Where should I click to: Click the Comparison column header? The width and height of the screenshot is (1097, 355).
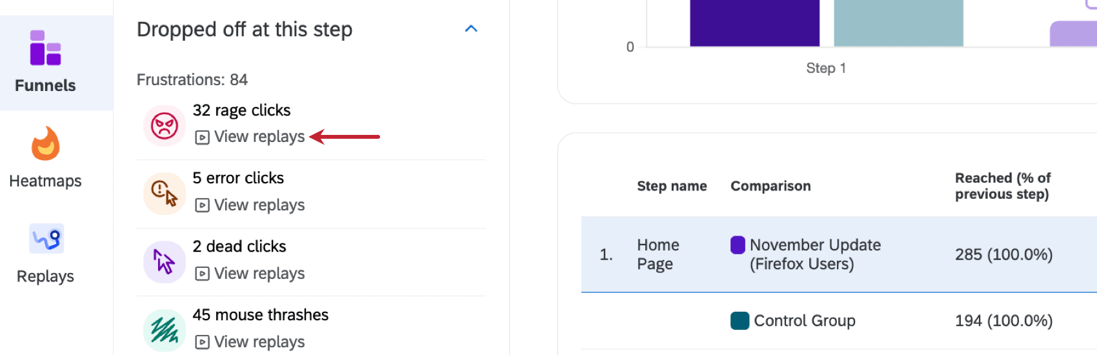pos(770,186)
